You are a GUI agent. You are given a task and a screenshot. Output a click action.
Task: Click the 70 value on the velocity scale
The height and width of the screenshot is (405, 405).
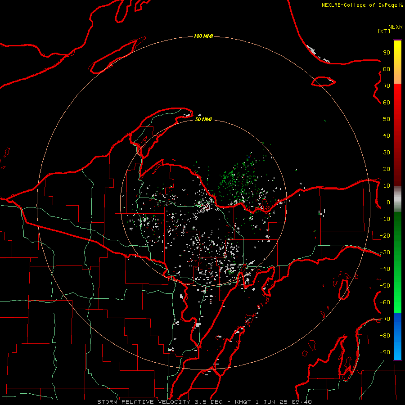pos(387,86)
